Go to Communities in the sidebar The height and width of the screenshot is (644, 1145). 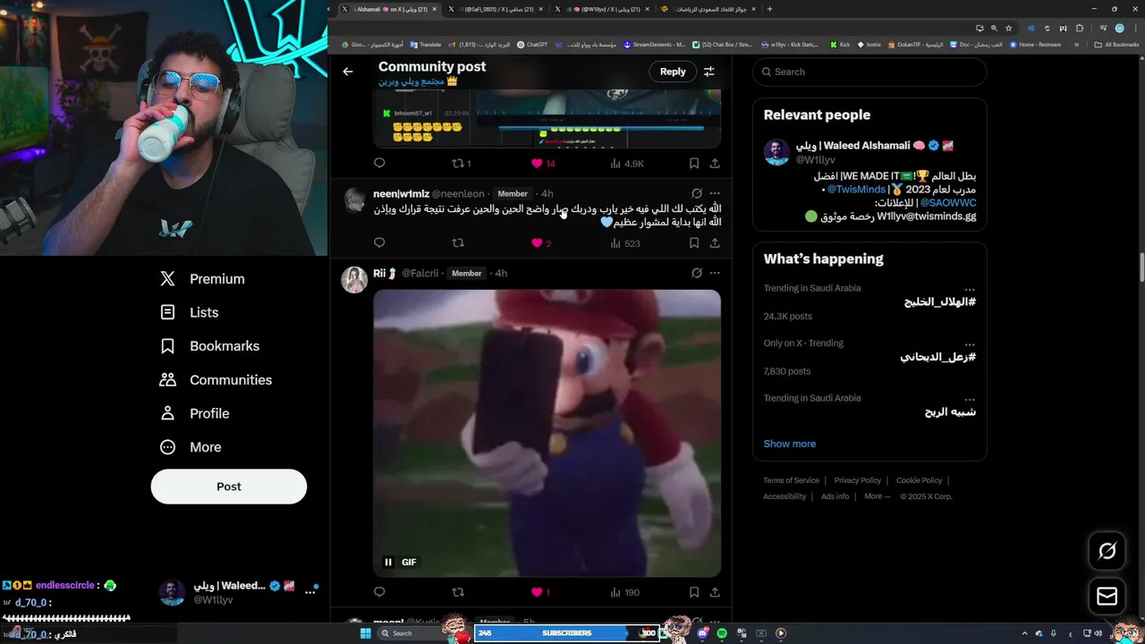point(216,380)
